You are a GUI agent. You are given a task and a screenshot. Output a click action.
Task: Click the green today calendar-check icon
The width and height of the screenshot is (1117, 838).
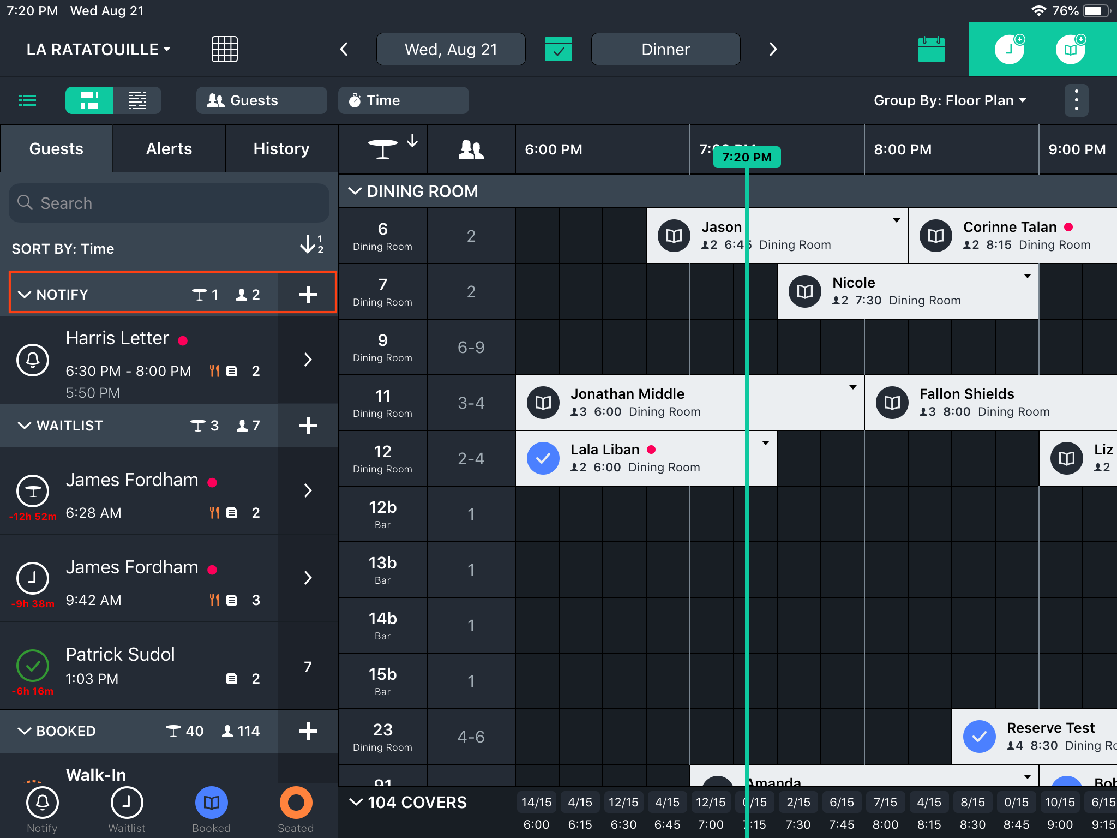[558, 49]
